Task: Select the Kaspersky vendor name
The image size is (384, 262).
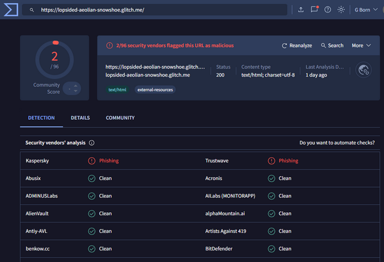Action: tap(37, 161)
